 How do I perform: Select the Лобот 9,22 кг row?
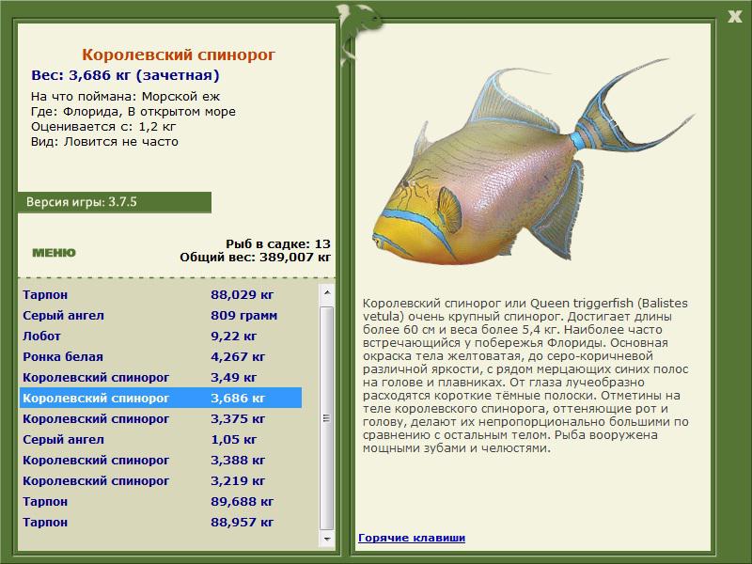point(161,336)
